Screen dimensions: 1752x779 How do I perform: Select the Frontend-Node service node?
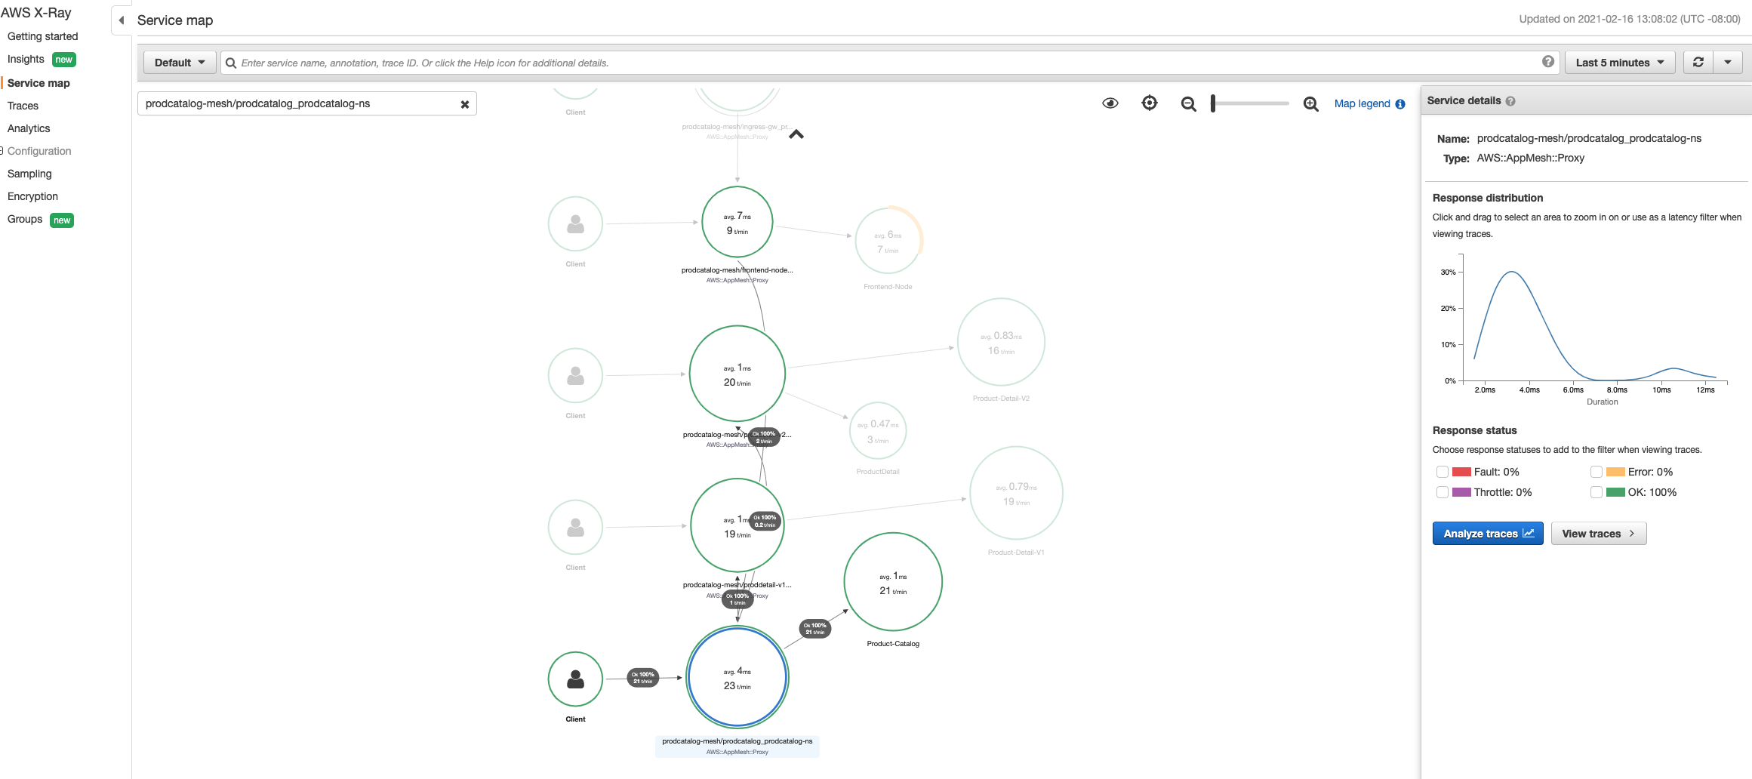click(x=888, y=240)
